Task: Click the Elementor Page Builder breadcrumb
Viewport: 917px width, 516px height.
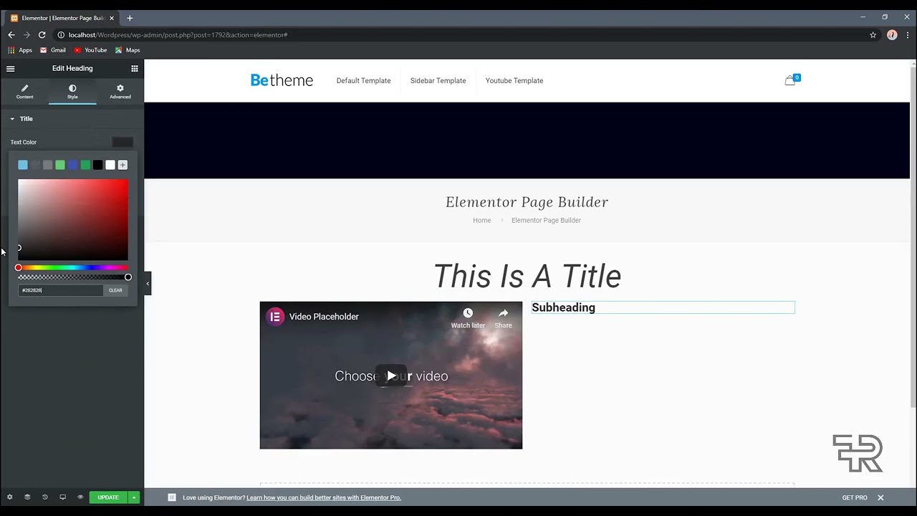Action: [x=546, y=221]
